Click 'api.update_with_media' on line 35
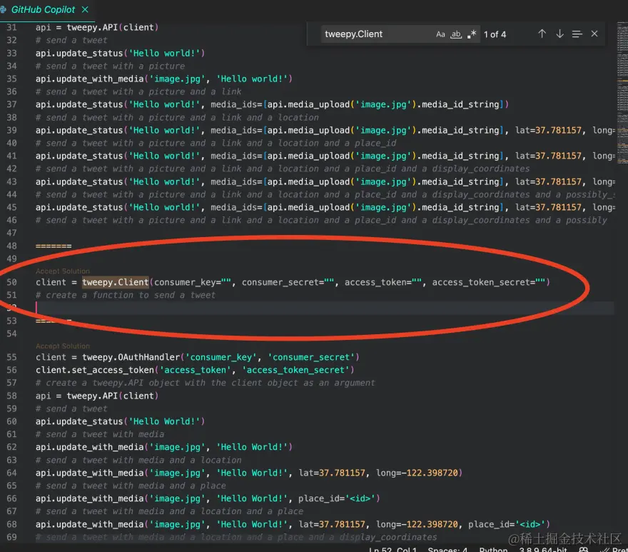628x552 pixels. [x=89, y=79]
